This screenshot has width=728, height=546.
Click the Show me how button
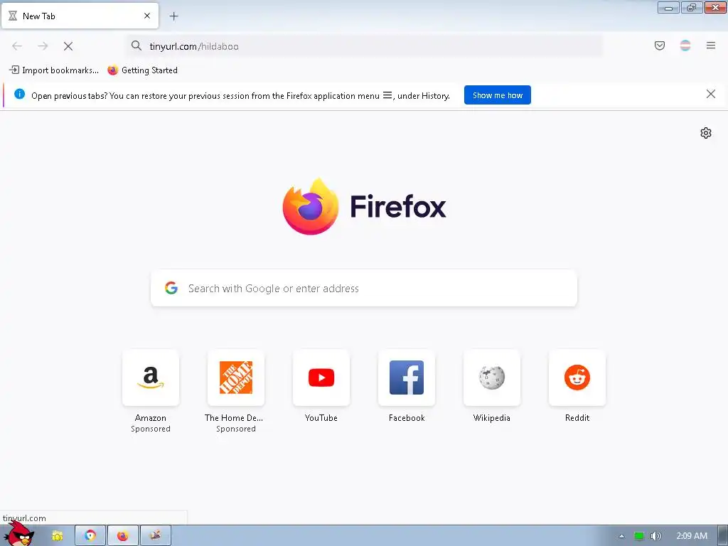497,95
